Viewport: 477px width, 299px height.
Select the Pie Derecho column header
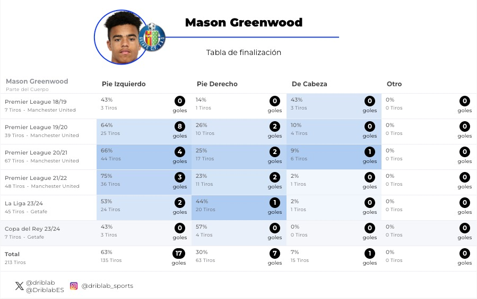(x=217, y=84)
